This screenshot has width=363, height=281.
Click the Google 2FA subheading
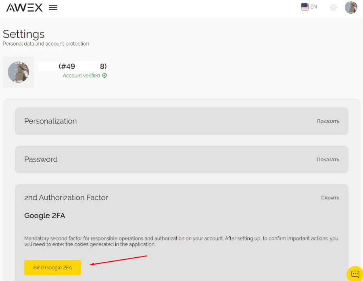tap(44, 216)
